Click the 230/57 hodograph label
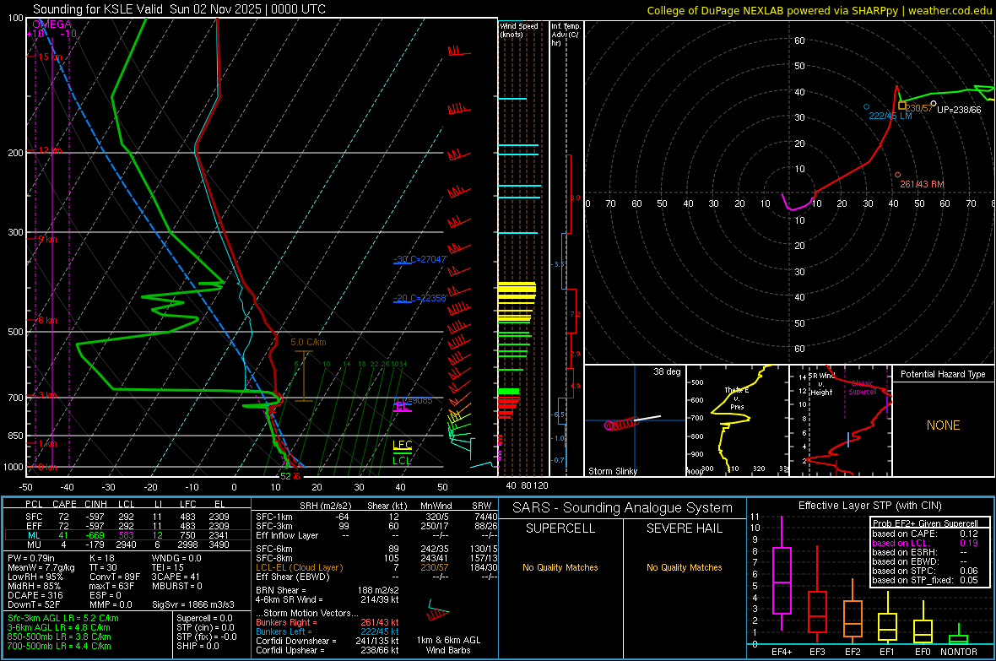This screenshot has height=661, width=996. tap(920, 108)
